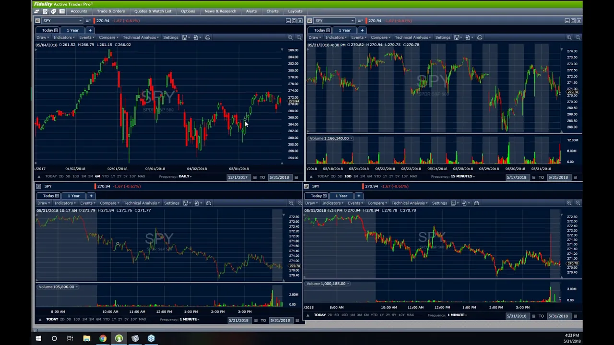Open calendar for 12/1/2017 start date
This screenshot has height=345, width=614.
click(x=255, y=177)
